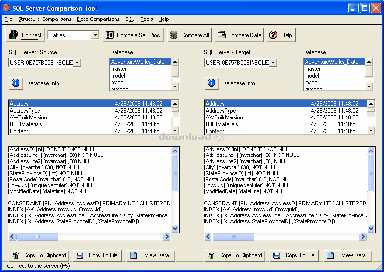Screen dimensions: 384x272
Task: Select master in source database list
Action: [140, 69]
